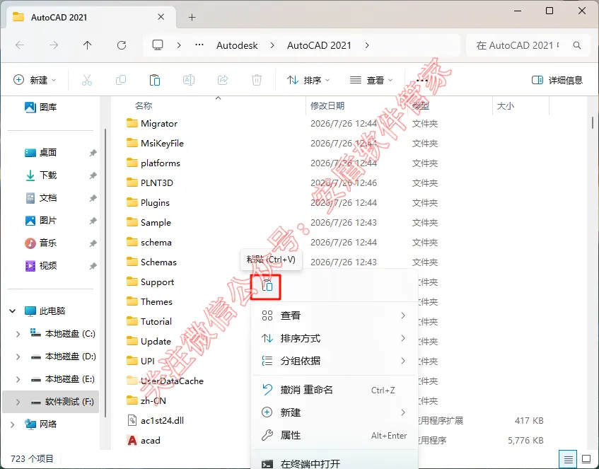599x469 pixels.
Task: Sort by the 大小 column header
Action: [505, 105]
